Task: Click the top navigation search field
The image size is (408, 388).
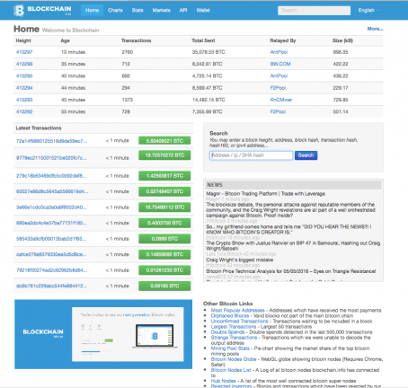Action: coord(314,11)
